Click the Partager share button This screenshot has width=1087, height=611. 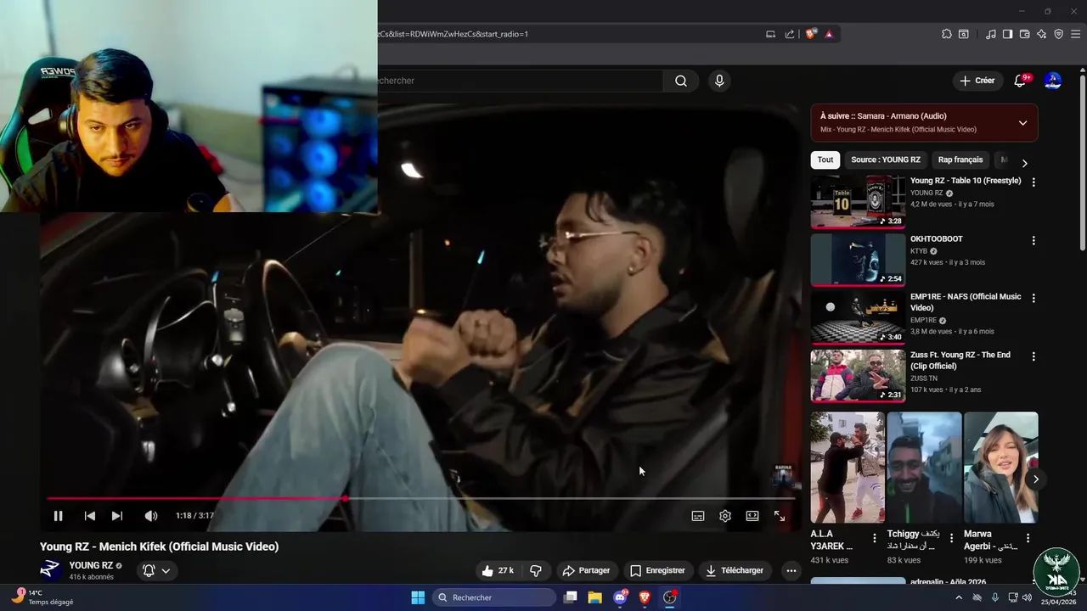pyautogui.click(x=586, y=570)
